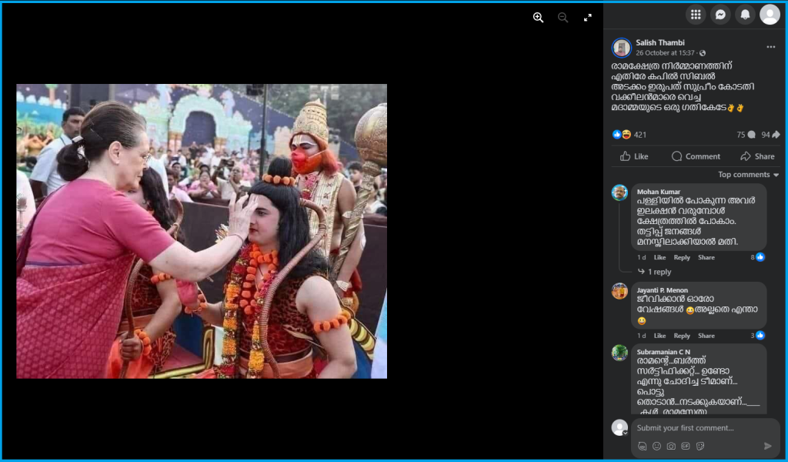Click the zoom out magnifier icon

(563, 18)
